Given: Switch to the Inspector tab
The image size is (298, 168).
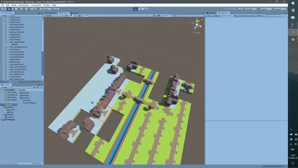Looking at the screenshot, I should (211, 13).
